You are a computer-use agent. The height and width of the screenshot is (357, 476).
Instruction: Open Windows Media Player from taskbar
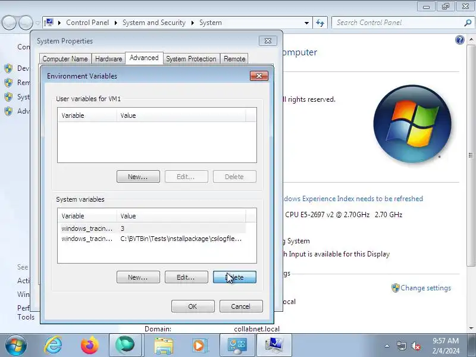(x=199, y=346)
